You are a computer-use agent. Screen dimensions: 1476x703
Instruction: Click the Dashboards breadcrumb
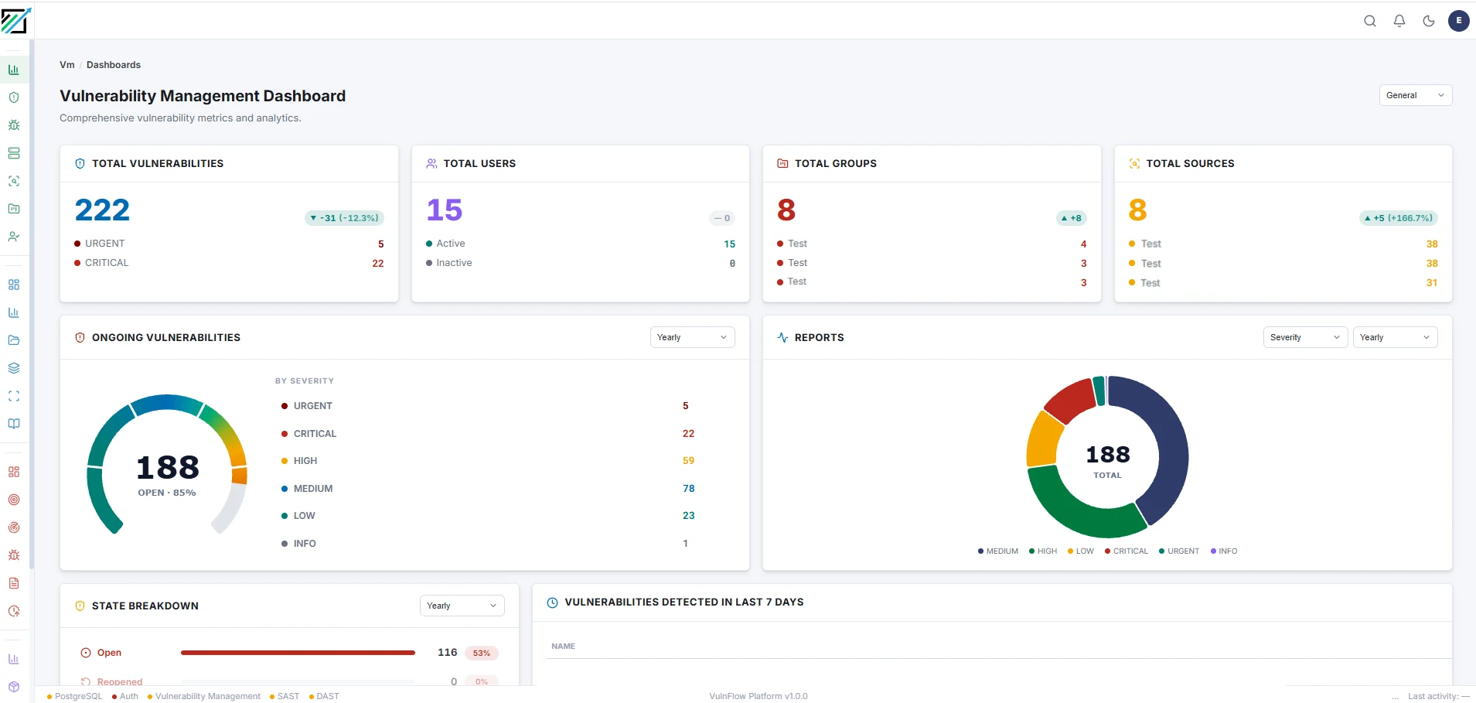click(x=114, y=65)
